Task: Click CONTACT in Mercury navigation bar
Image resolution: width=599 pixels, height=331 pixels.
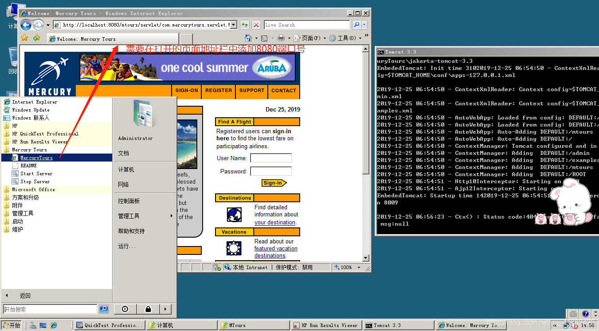Action: tap(284, 90)
